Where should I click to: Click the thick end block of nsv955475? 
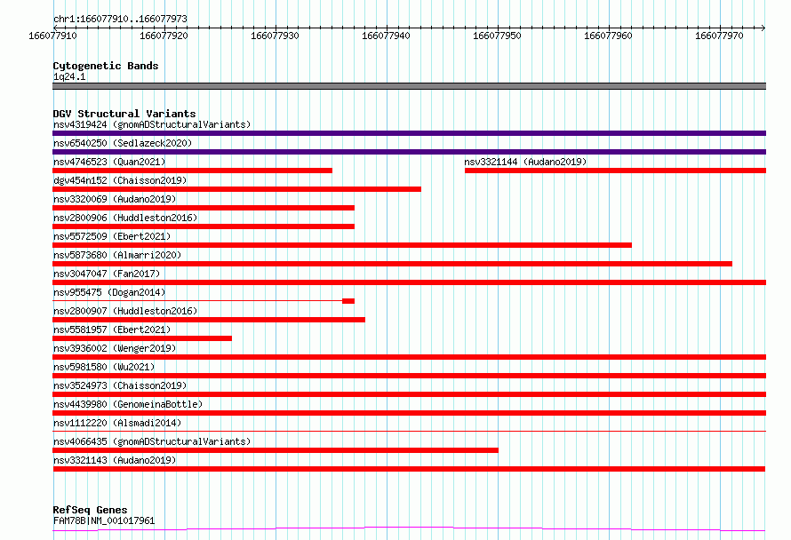click(x=348, y=301)
